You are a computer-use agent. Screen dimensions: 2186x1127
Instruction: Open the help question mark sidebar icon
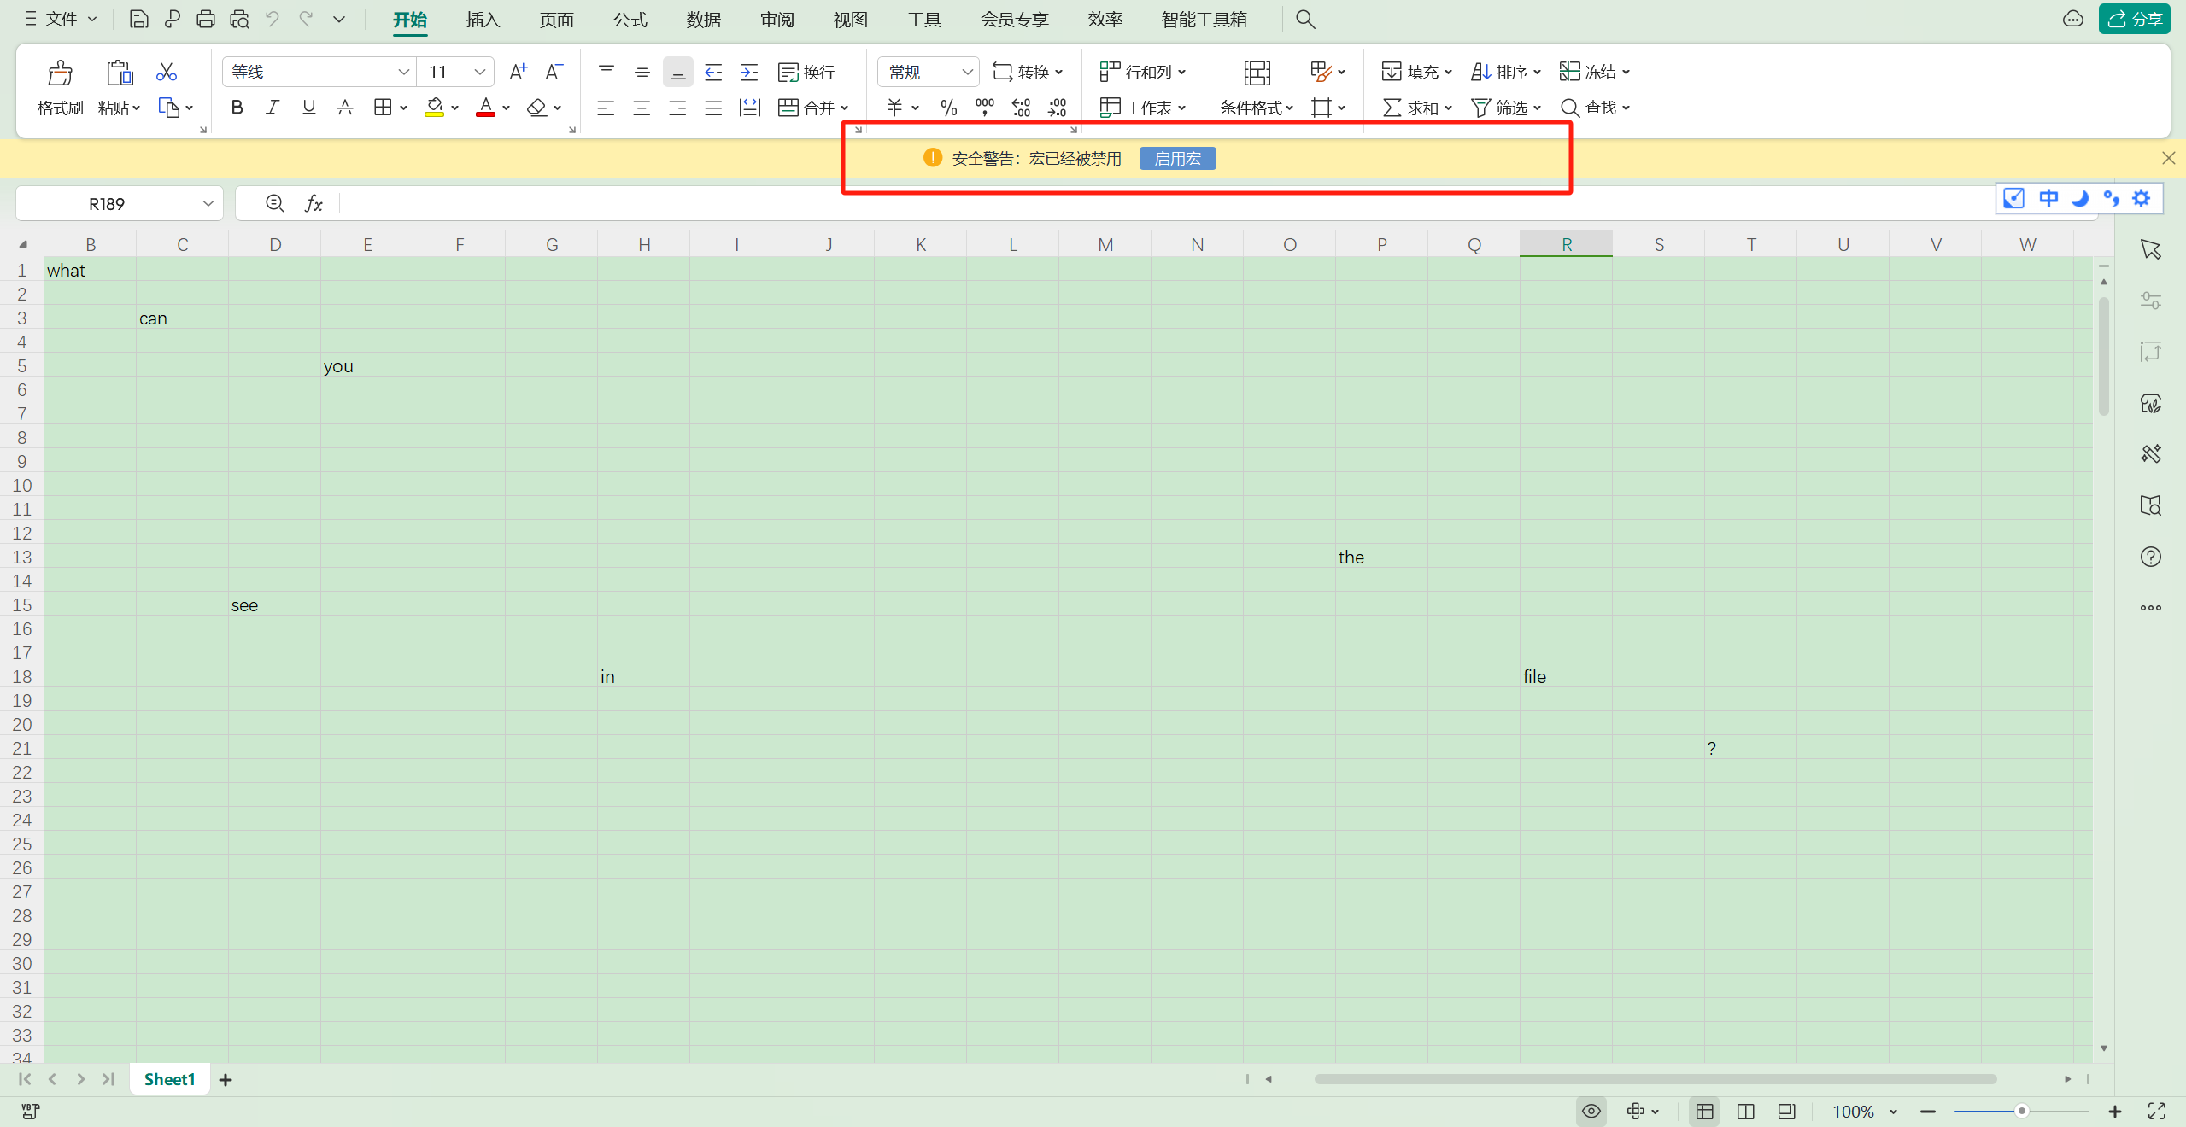2150,557
